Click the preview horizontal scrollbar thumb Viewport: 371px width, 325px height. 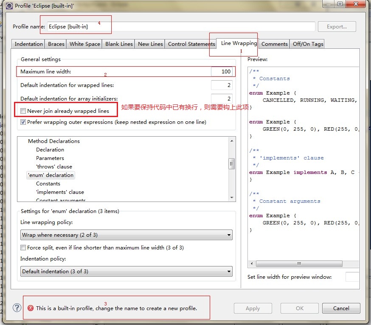coord(299,263)
